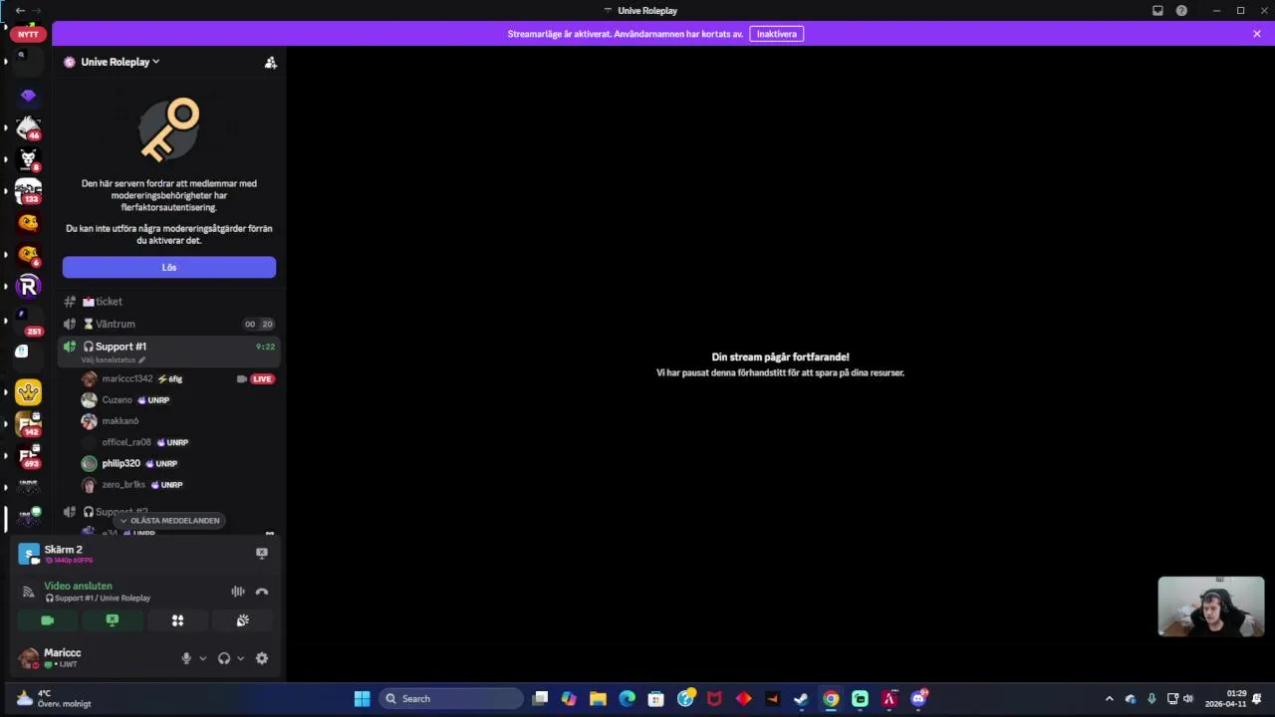
Task: Click the webcam preview thumbnail
Action: (x=1211, y=606)
